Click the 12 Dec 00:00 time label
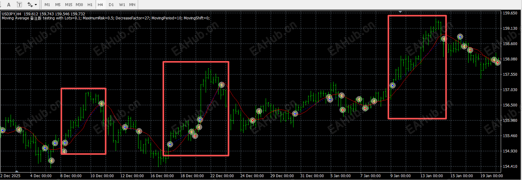Image resolution: width=522 pixels, height=180 pixels. pos(132,176)
